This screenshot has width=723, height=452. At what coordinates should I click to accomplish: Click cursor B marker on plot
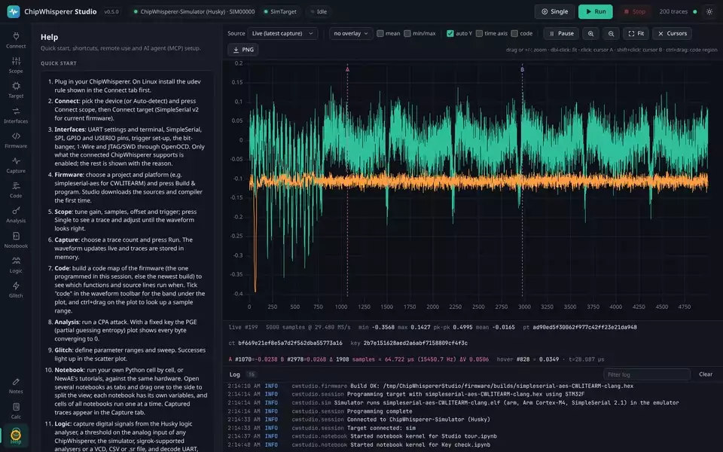pyautogui.click(x=523, y=69)
